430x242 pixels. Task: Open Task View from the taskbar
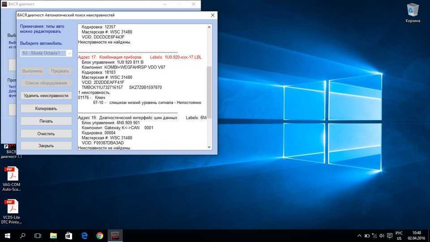click(38, 235)
